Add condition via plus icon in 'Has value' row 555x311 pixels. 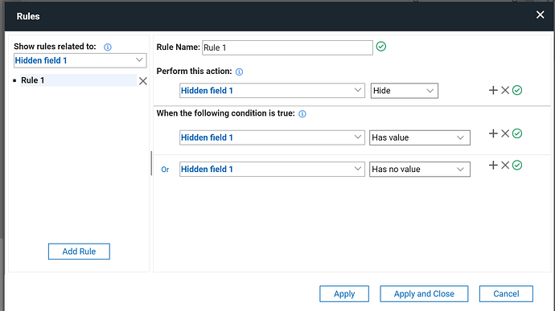point(493,133)
